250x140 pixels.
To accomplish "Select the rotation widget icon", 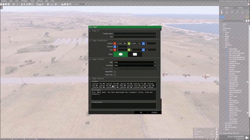I will tap(27, 4).
